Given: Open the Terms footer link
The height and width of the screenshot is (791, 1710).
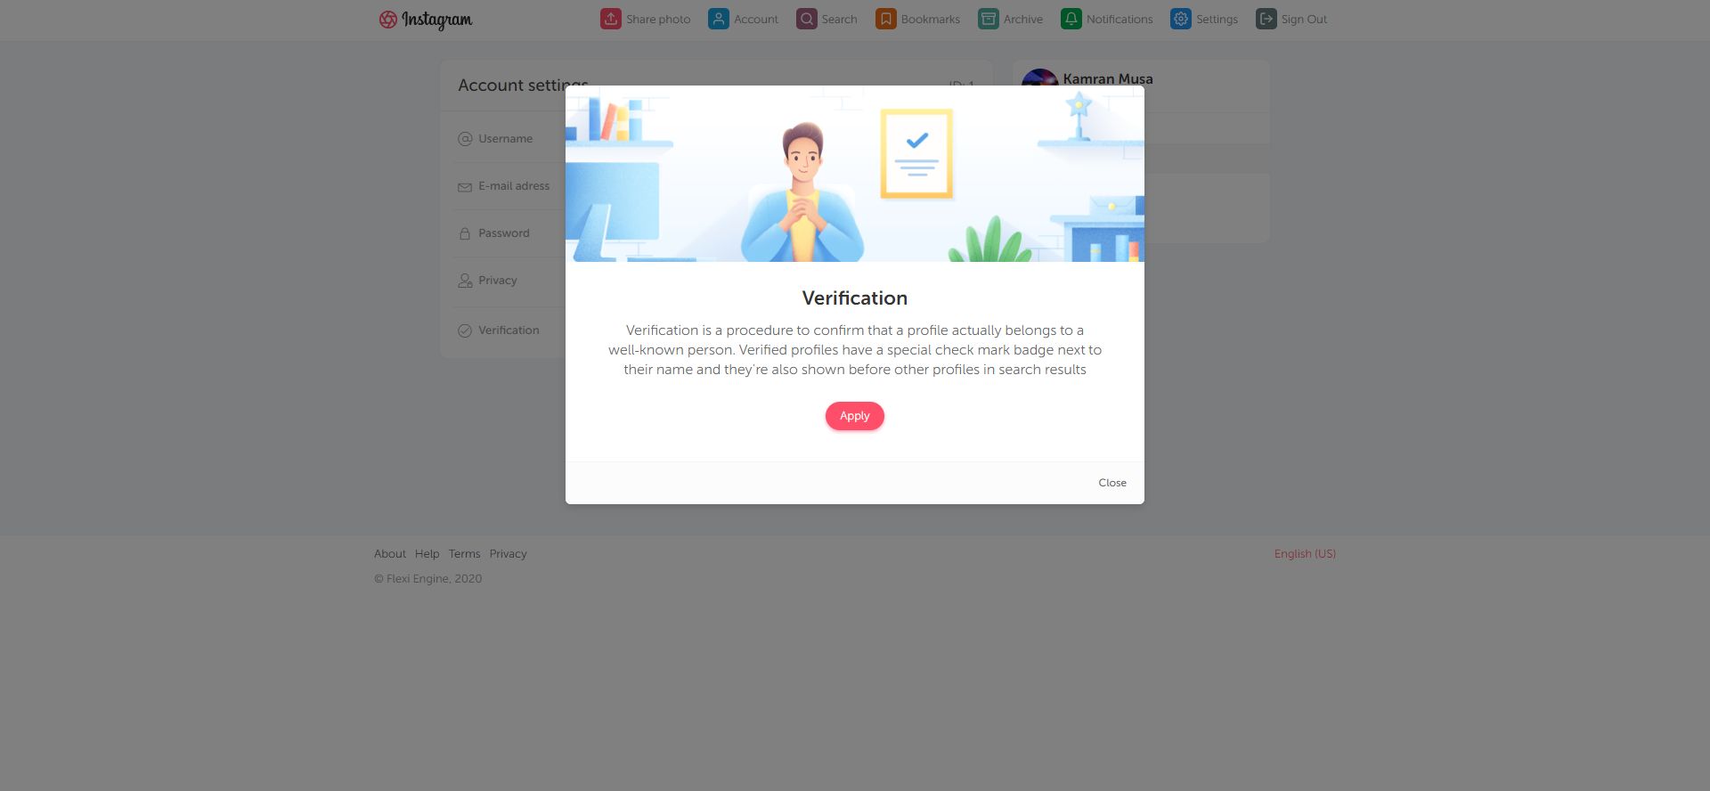Looking at the screenshot, I should [465, 554].
